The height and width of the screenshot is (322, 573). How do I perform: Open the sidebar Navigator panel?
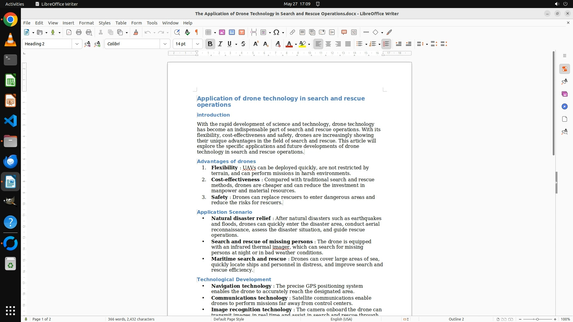coord(564,106)
